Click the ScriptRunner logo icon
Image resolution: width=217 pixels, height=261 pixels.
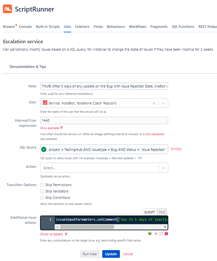(7, 9)
